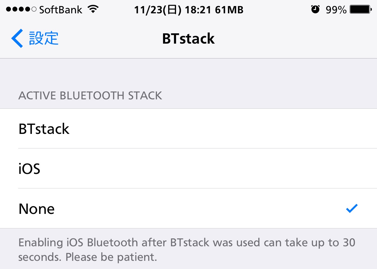Tap the 61MB free memory indicator
Screen dimensions: 377x269
[229, 10]
